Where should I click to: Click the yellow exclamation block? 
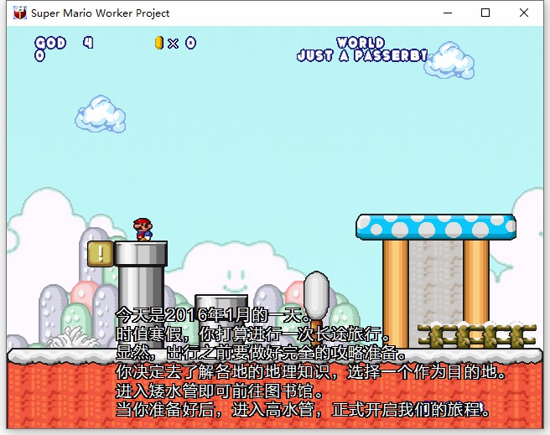tap(101, 253)
